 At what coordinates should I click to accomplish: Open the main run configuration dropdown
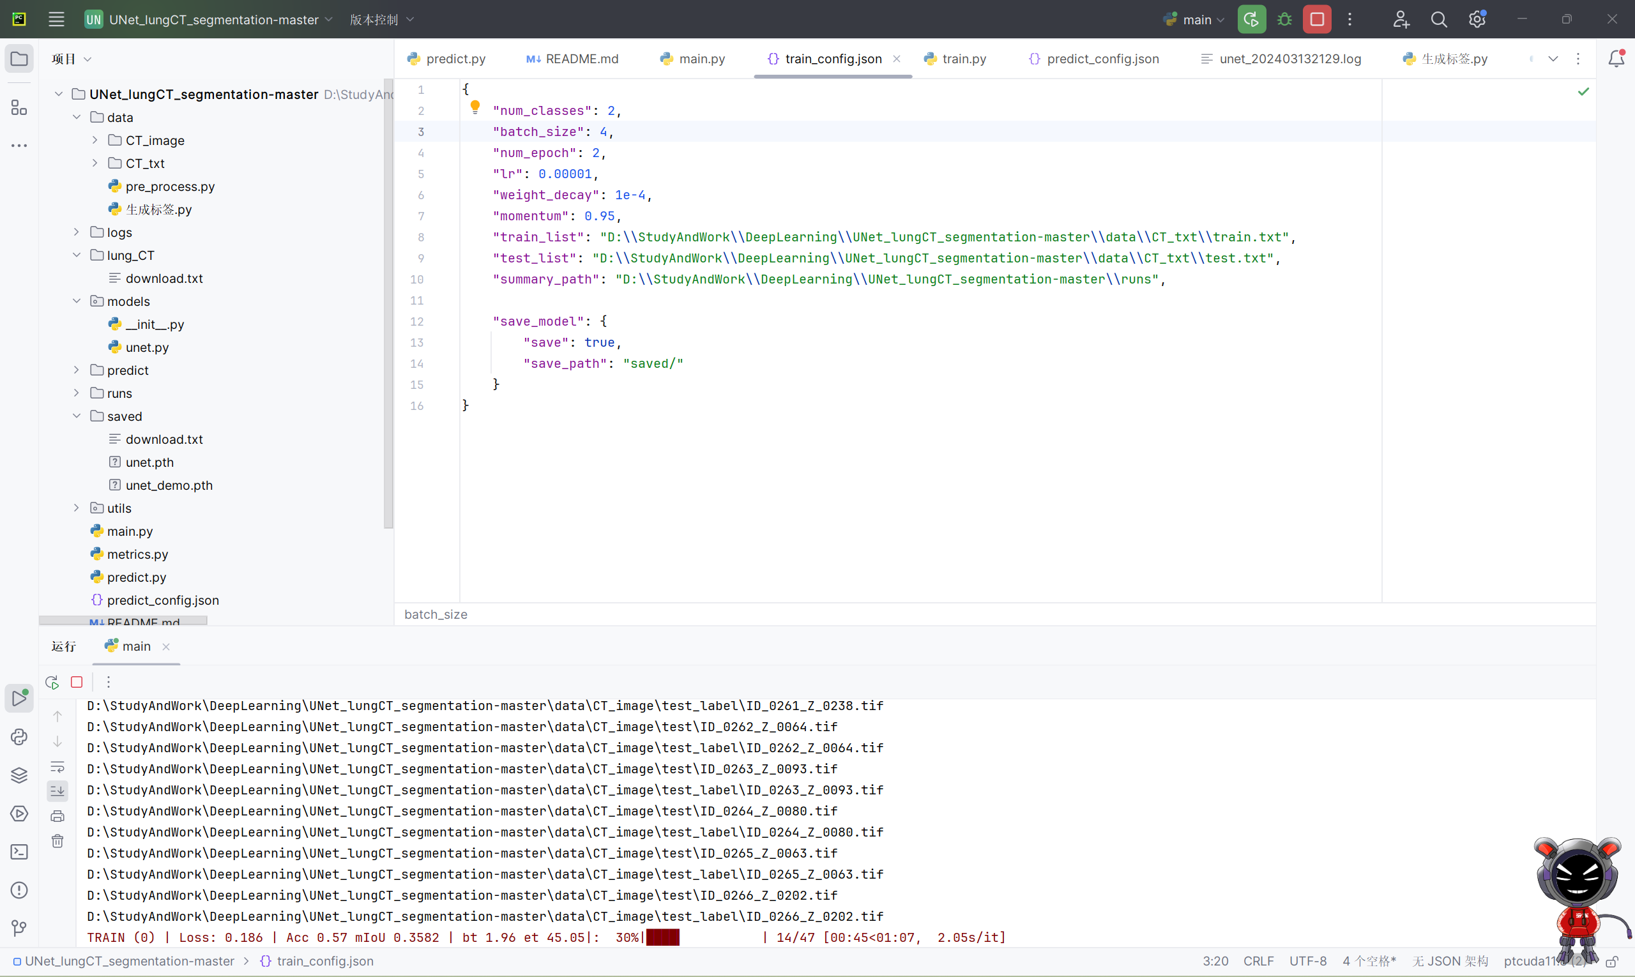tap(1196, 19)
